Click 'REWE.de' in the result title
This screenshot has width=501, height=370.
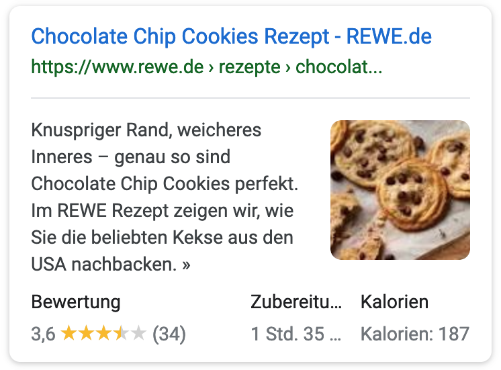[389, 36]
